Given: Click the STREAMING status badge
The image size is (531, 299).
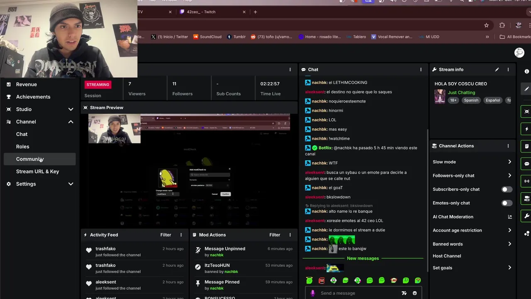Looking at the screenshot, I should tap(98, 85).
